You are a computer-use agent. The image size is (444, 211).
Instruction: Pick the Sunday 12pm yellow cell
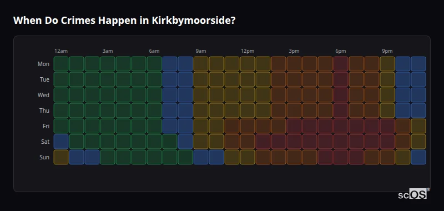point(248,157)
